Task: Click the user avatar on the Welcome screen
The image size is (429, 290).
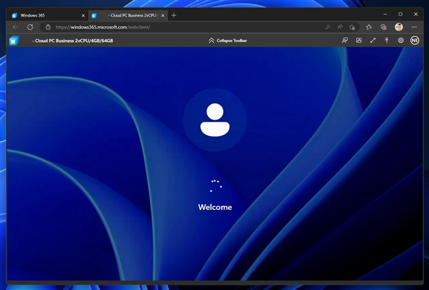Action: 214,120
